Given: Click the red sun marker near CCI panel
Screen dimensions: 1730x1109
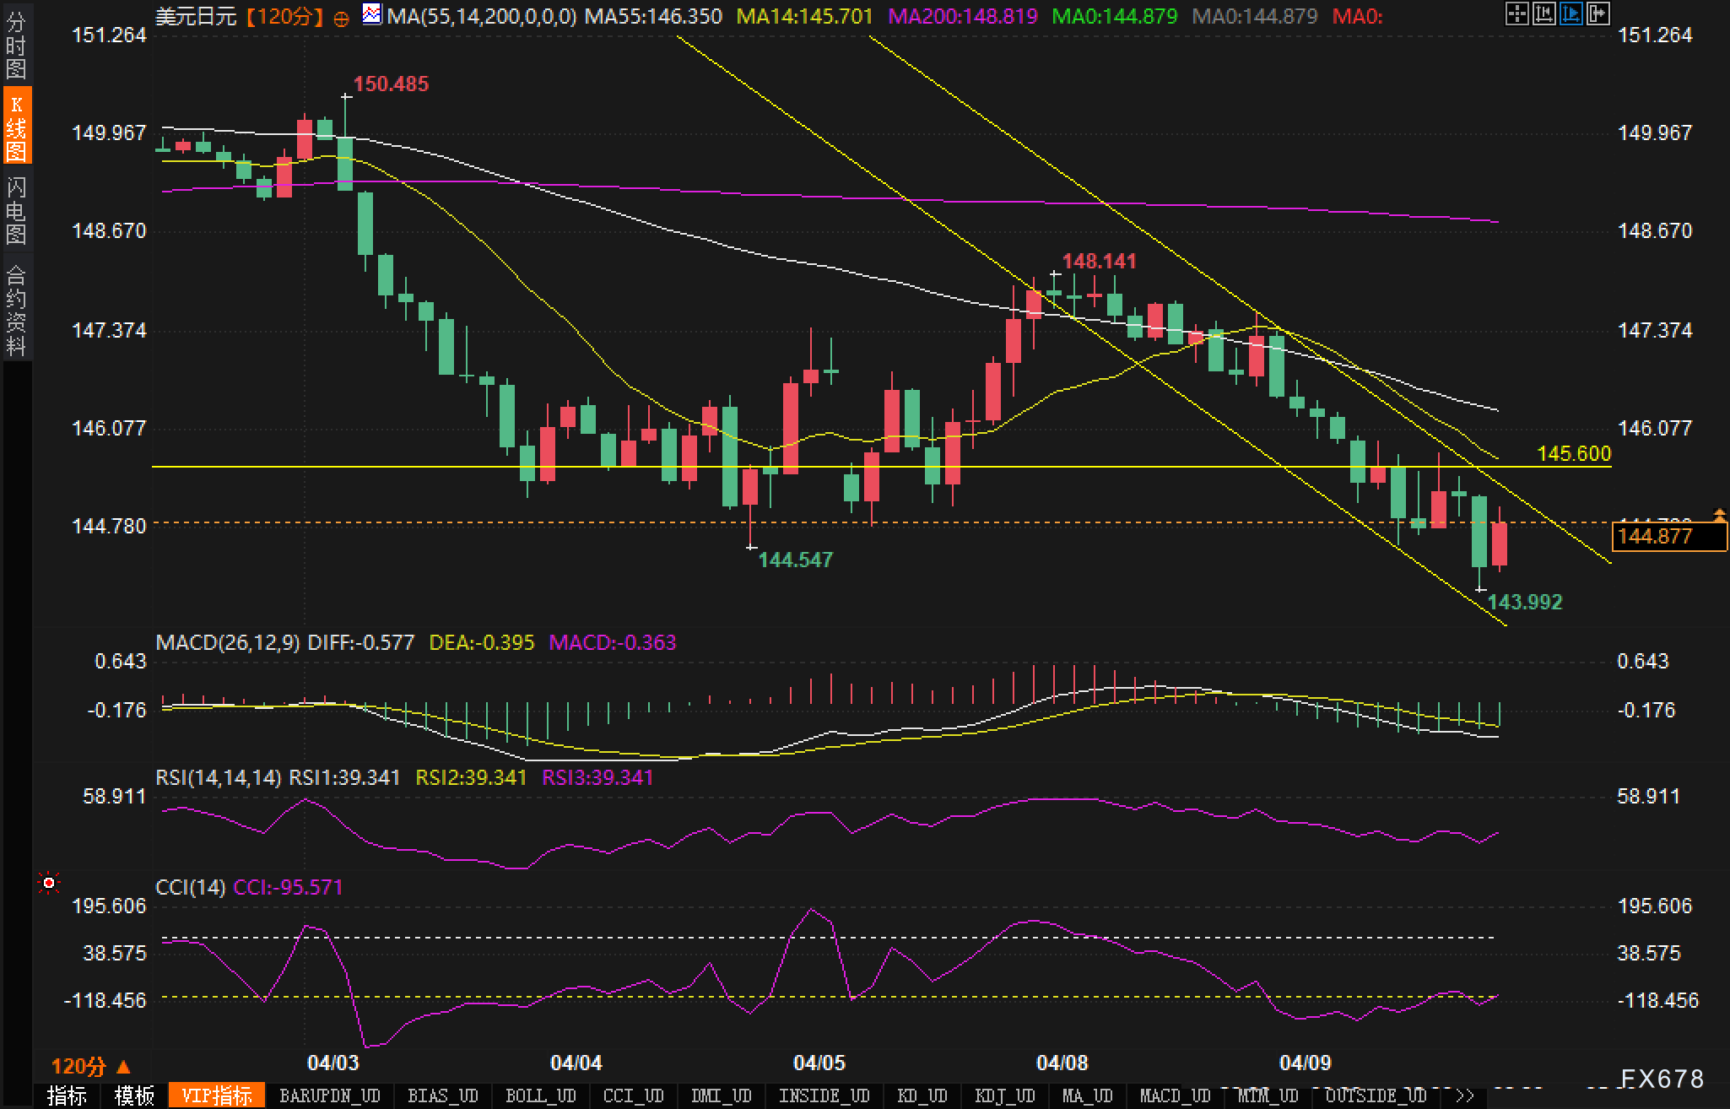Looking at the screenshot, I should pyautogui.click(x=49, y=884).
